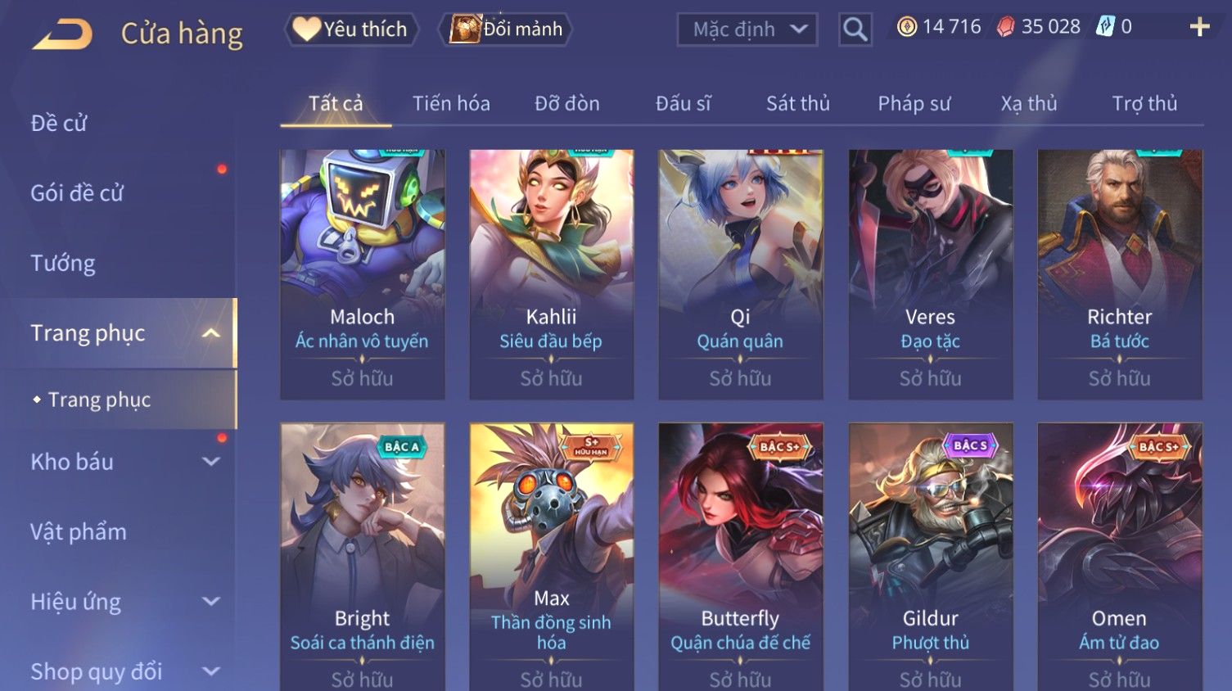
Task: Expand the Kho báu sidebar section
Action: (x=211, y=462)
